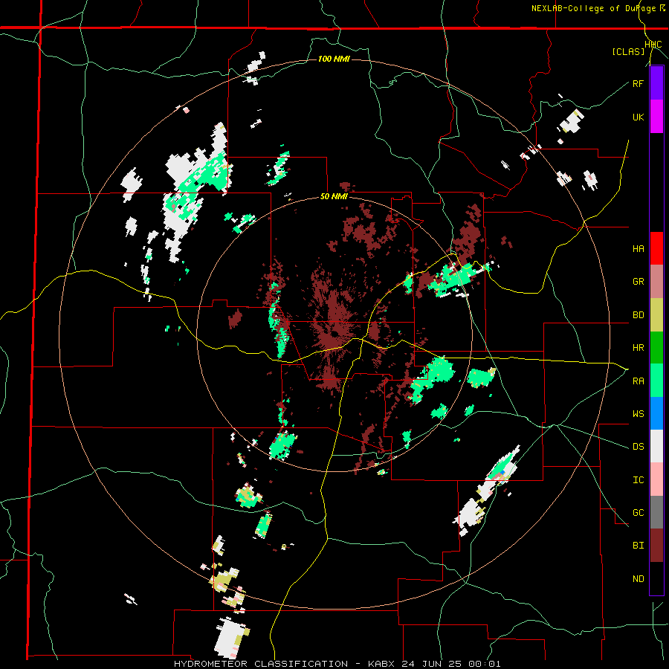Click the white DS dry snow swatch

[656, 446]
